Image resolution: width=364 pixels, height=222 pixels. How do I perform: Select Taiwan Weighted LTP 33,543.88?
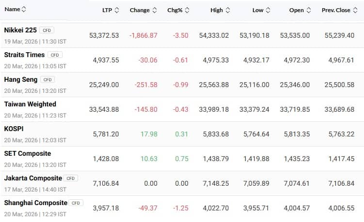point(104,109)
